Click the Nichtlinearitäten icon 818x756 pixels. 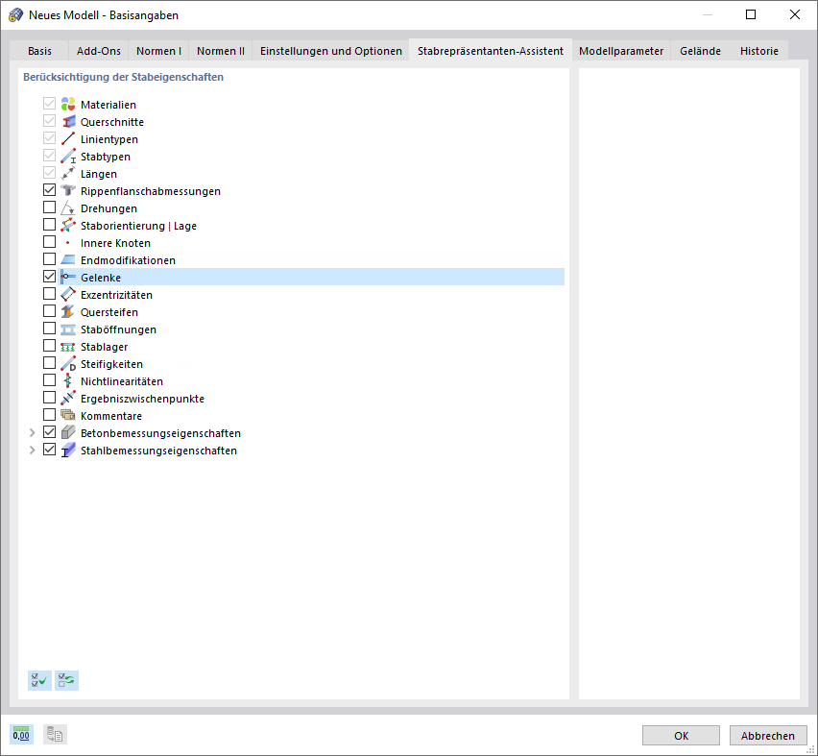pos(68,380)
